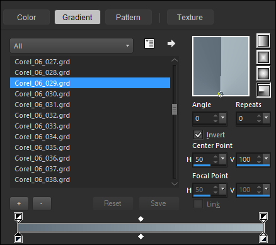
Task: Click the bottom-right color stop marker
Action: tap(263, 237)
